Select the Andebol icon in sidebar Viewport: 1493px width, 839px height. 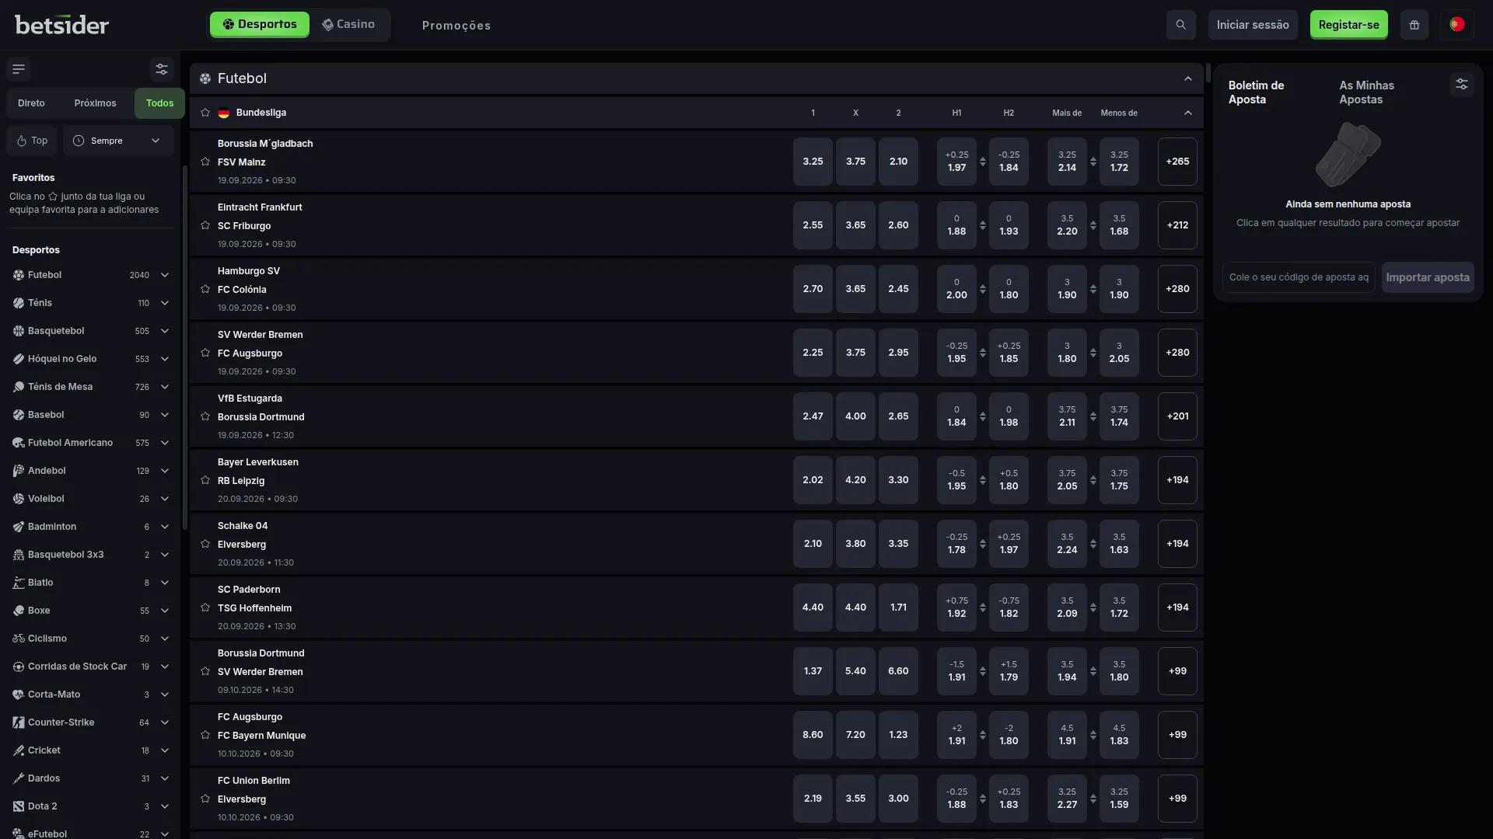click(19, 471)
